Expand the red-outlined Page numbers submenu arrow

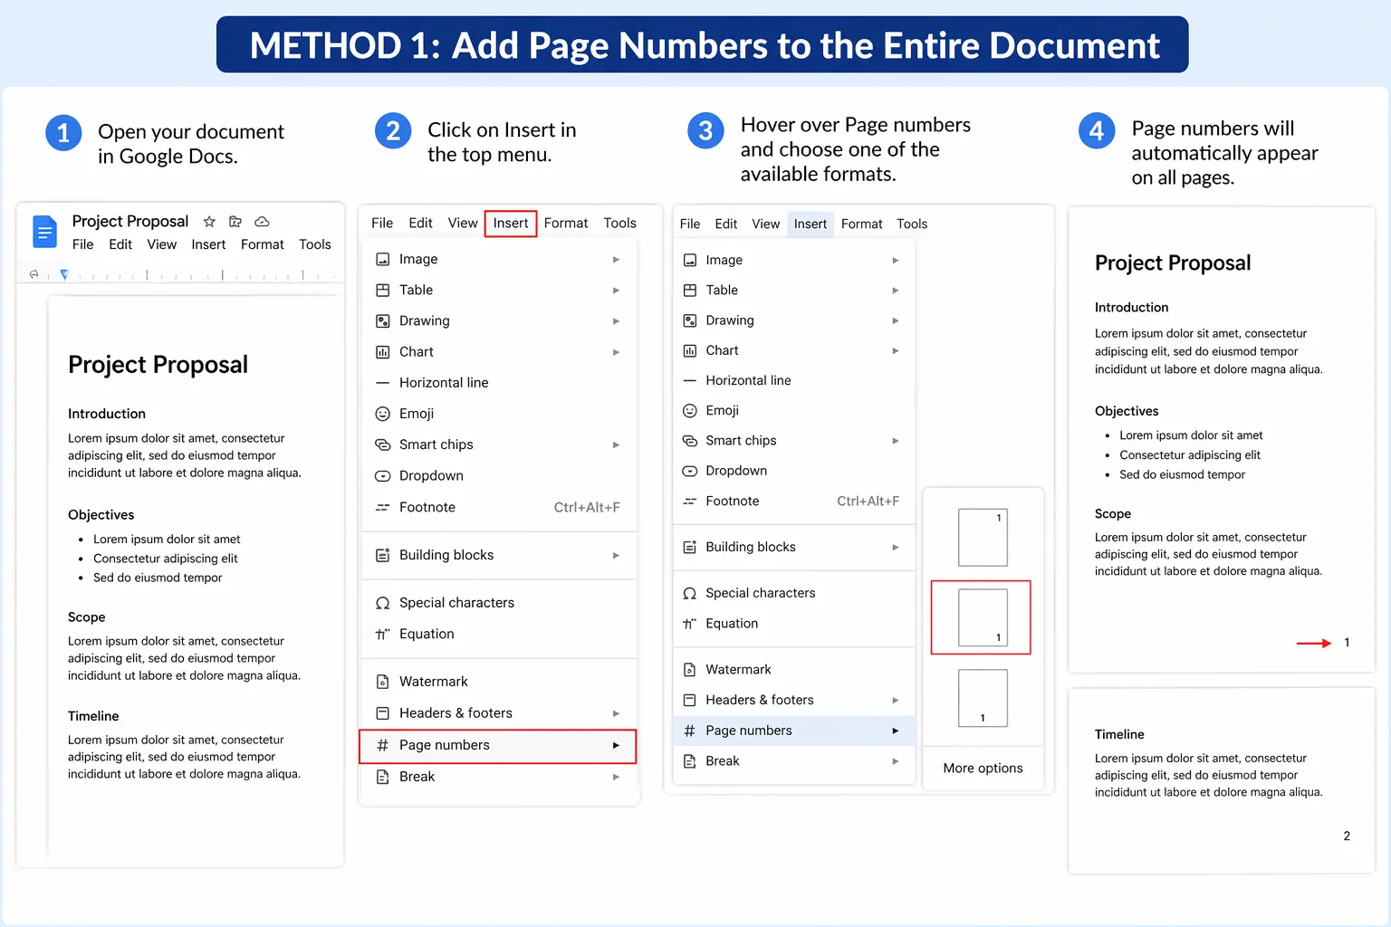pos(616,745)
